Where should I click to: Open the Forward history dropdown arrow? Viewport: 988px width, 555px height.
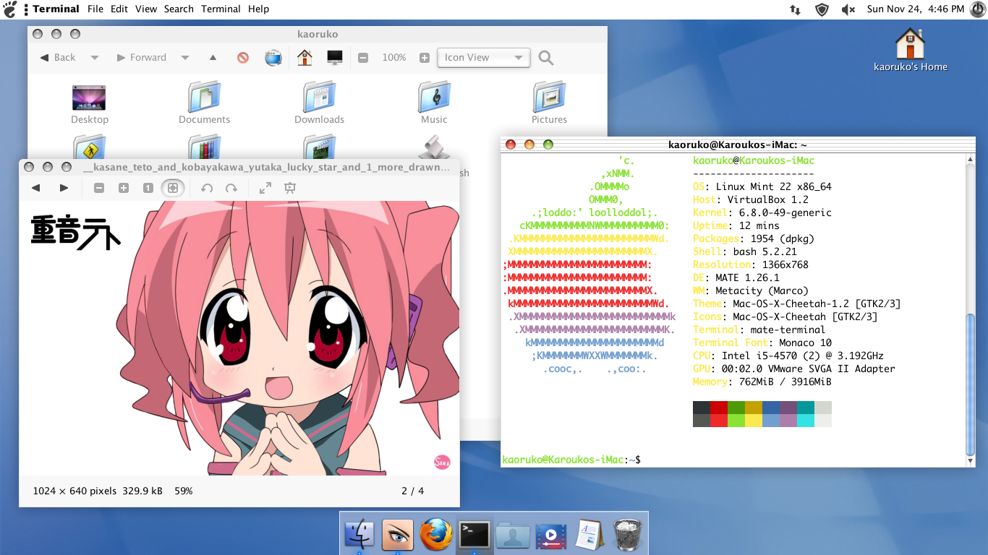pyautogui.click(x=185, y=58)
